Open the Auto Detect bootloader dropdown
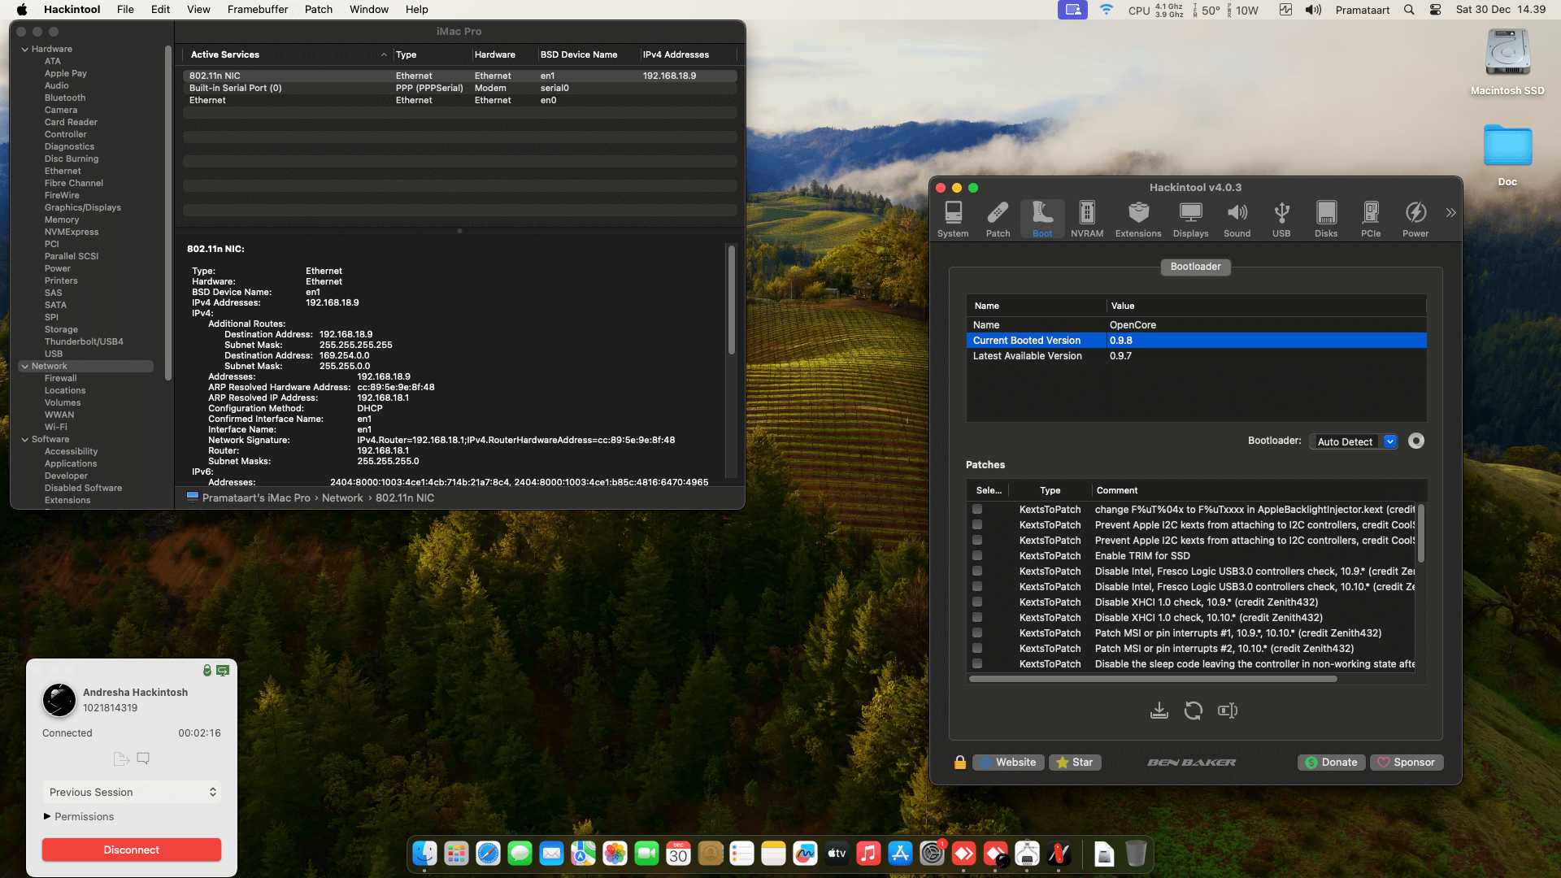The image size is (1561, 878). [x=1354, y=441]
